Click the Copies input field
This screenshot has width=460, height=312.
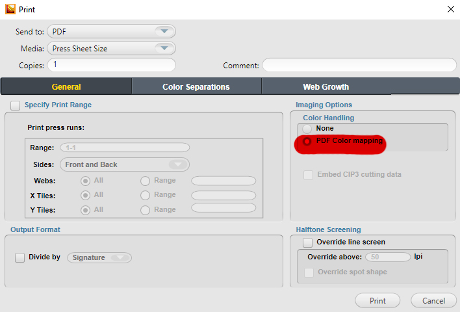[x=112, y=65]
